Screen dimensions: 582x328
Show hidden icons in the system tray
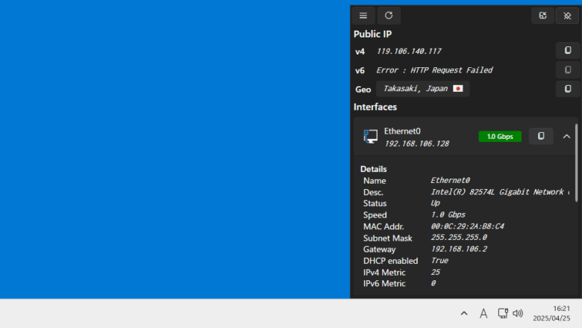coord(464,314)
